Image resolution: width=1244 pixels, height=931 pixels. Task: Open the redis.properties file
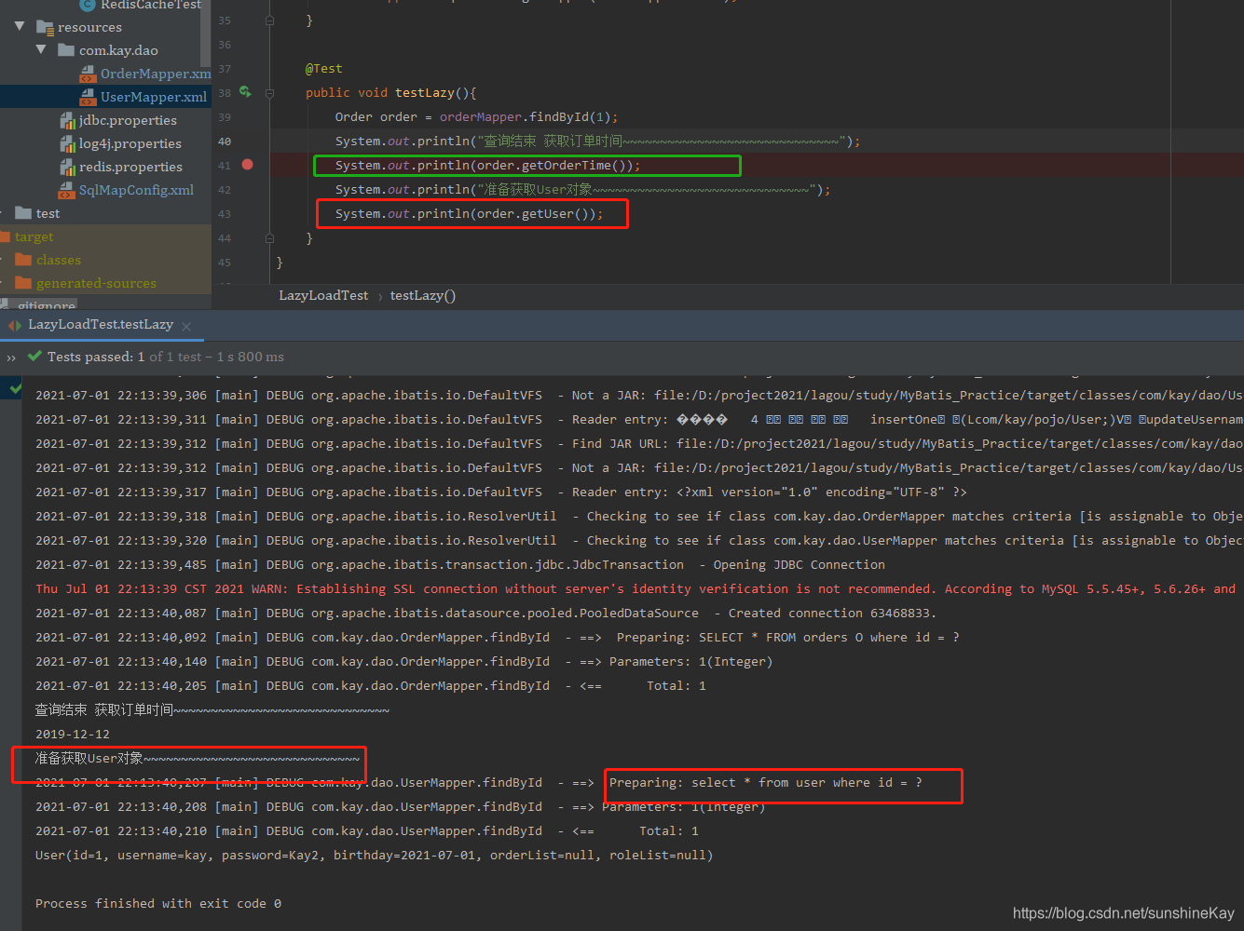(x=130, y=167)
